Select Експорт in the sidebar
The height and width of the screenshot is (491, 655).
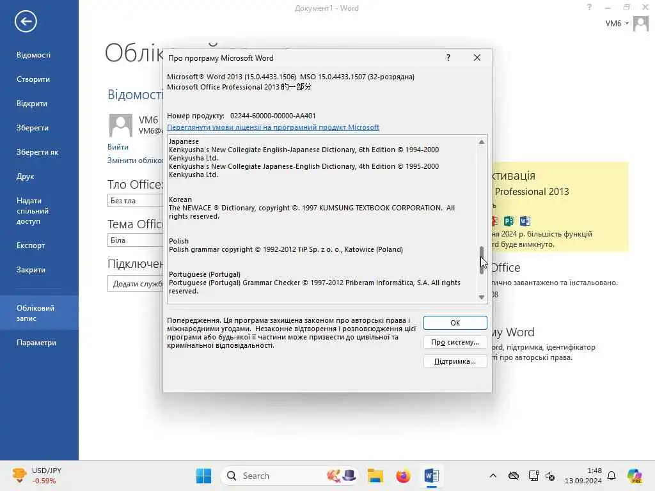click(x=31, y=245)
